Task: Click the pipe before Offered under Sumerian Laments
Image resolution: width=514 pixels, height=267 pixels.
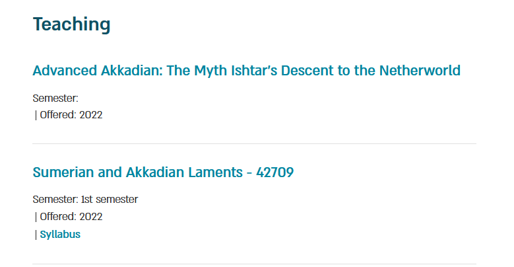Action: pos(36,217)
